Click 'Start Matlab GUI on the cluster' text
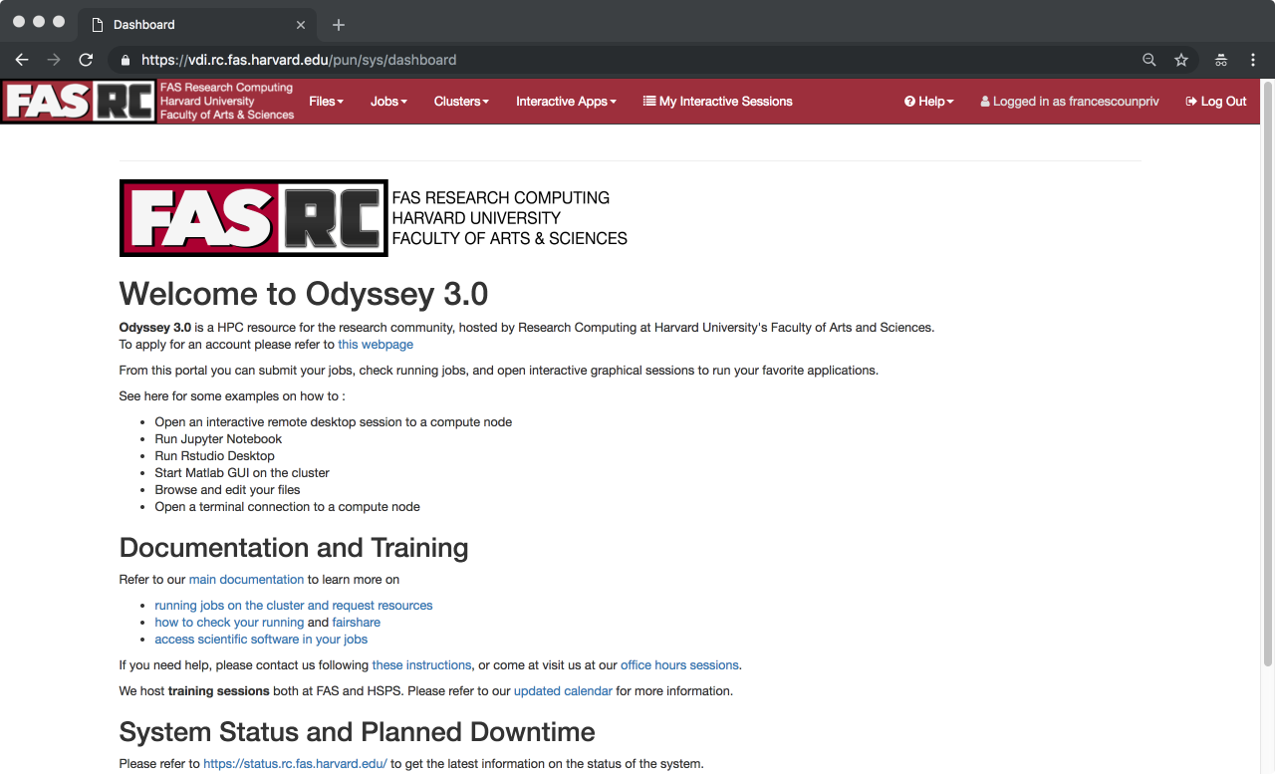 (x=242, y=473)
